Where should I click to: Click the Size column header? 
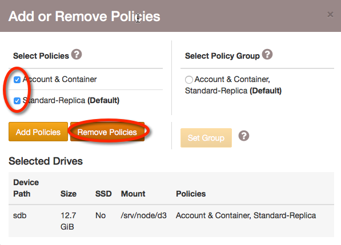(69, 194)
